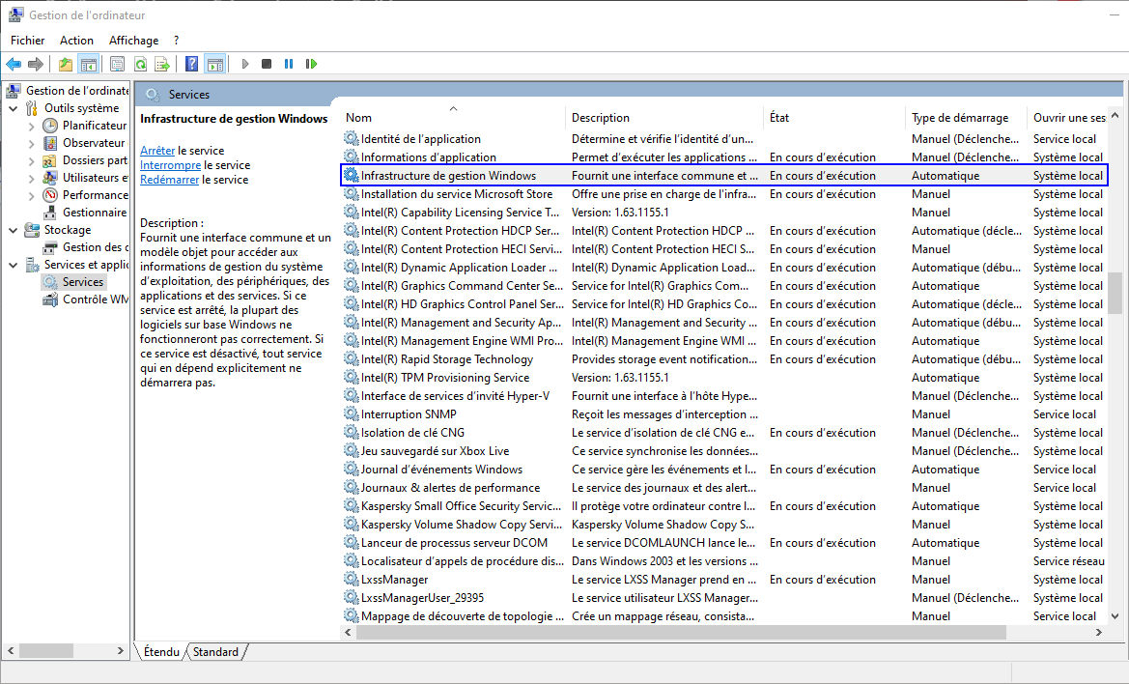The image size is (1129, 684).
Task: Open Help via blue question mark icon
Action: click(191, 64)
